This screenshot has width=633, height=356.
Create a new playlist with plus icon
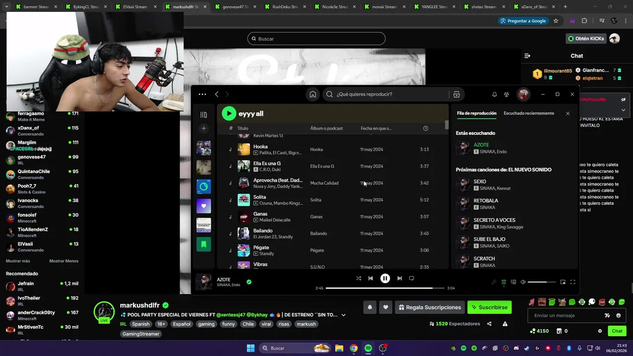click(x=203, y=129)
